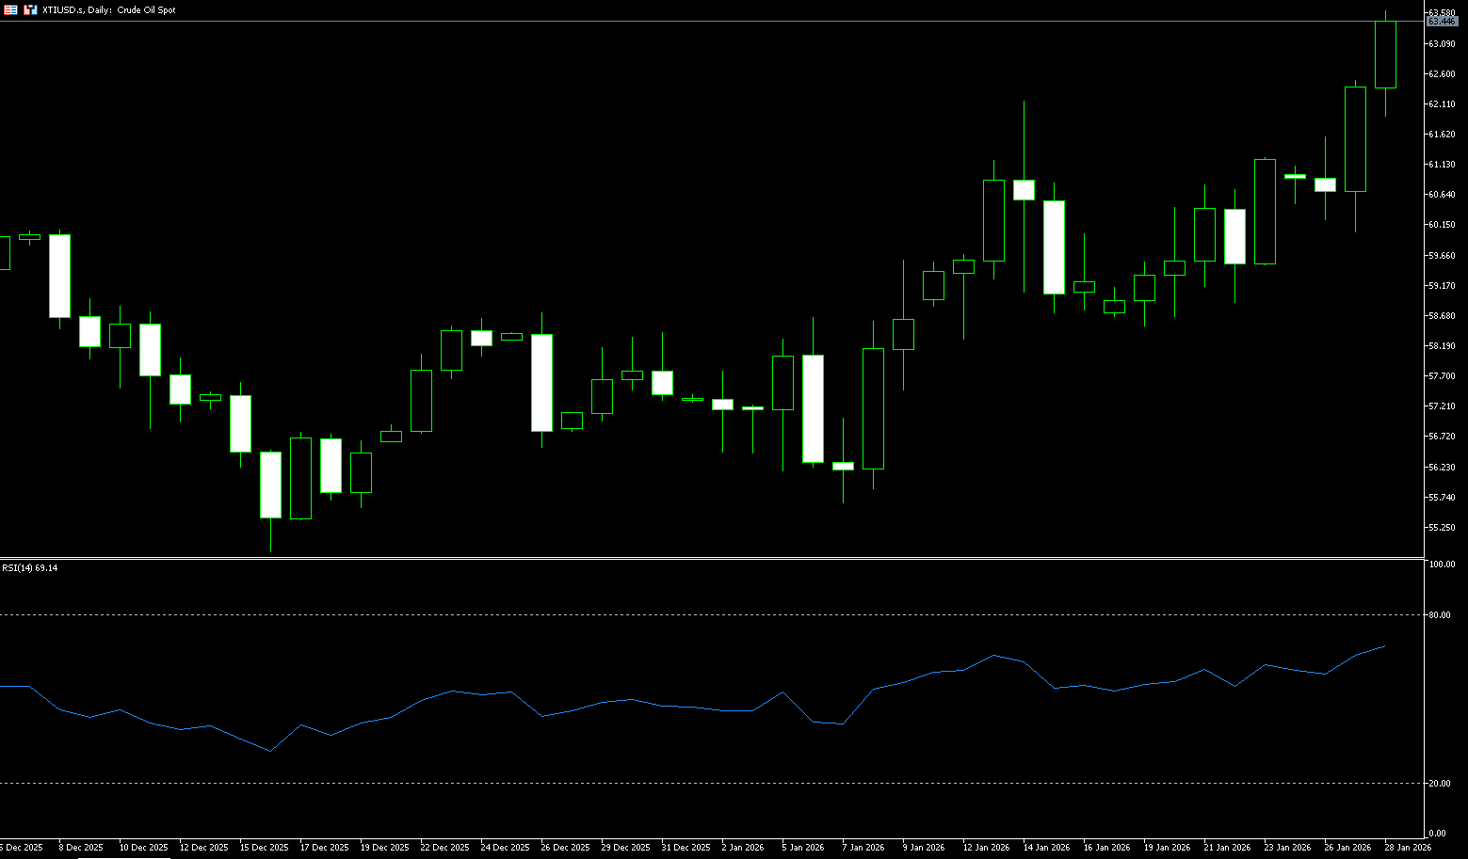
Task: Click the XTIUSD.s Daily chart title
Action: point(109,9)
